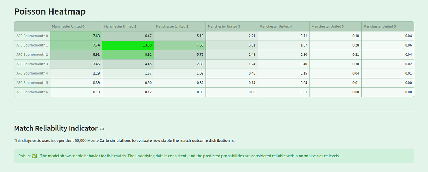Select the Manchester United 4 column header
This screenshot has width=428, height=172.
[284, 26]
